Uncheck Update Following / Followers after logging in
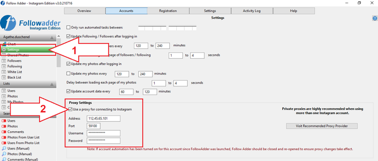378x161 pixels. [x=68, y=36]
